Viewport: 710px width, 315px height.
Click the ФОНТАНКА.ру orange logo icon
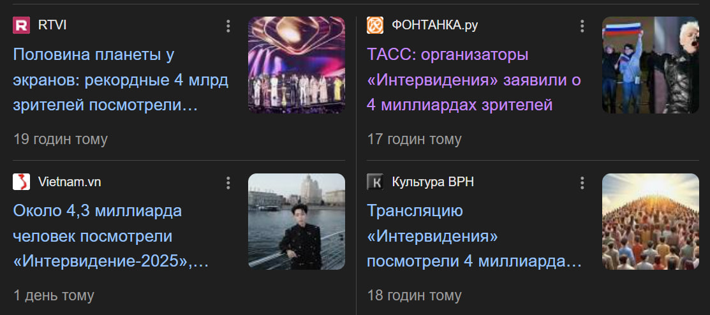tap(375, 26)
